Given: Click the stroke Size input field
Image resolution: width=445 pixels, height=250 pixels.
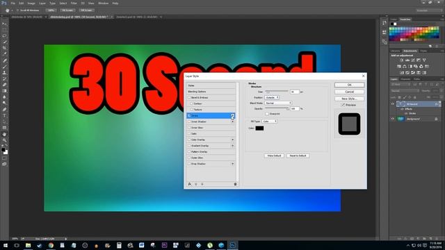Looking at the screenshot, I should tap(294, 92).
